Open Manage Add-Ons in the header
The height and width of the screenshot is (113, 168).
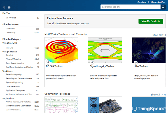click(158, 2)
